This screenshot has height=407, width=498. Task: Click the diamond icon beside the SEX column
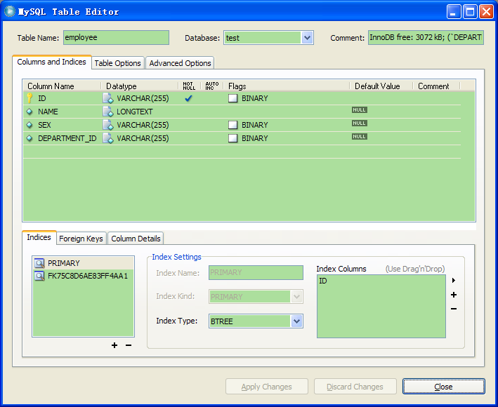click(x=30, y=125)
